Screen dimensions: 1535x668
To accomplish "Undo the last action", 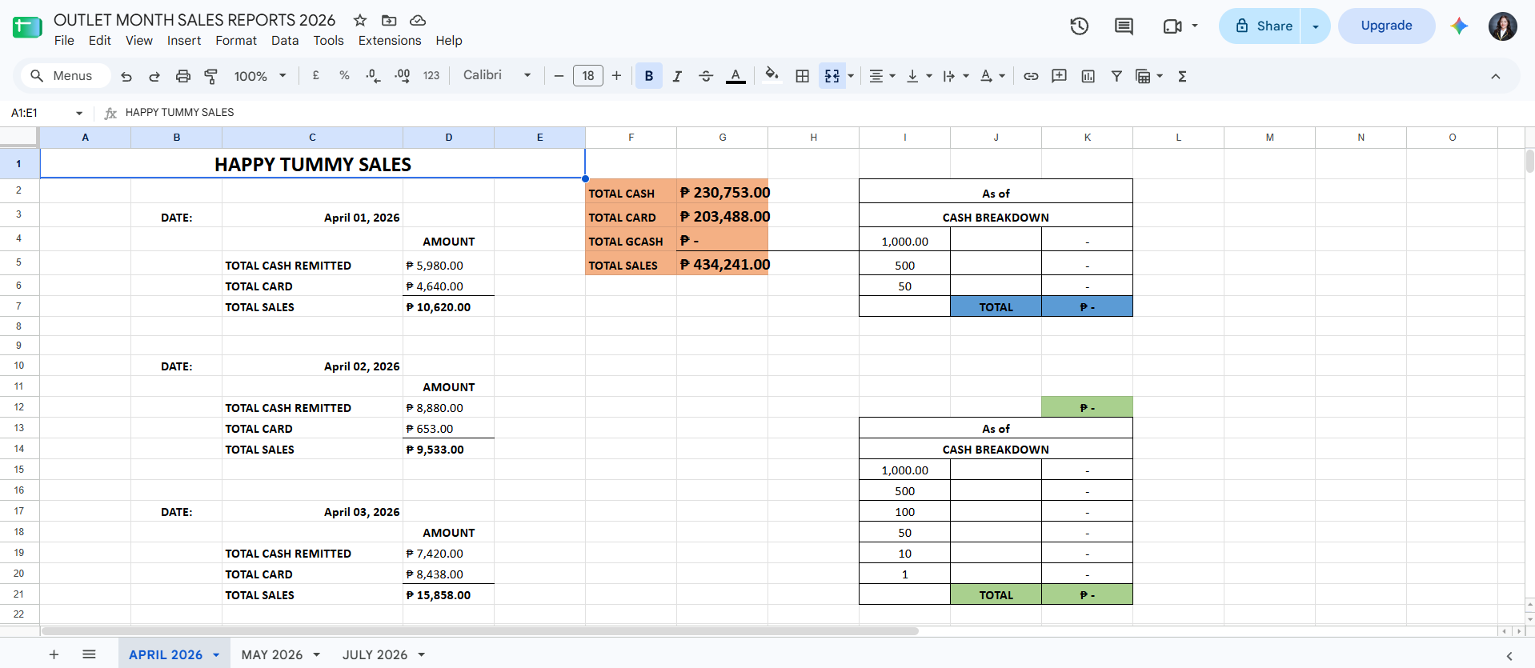I will click(126, 76).
